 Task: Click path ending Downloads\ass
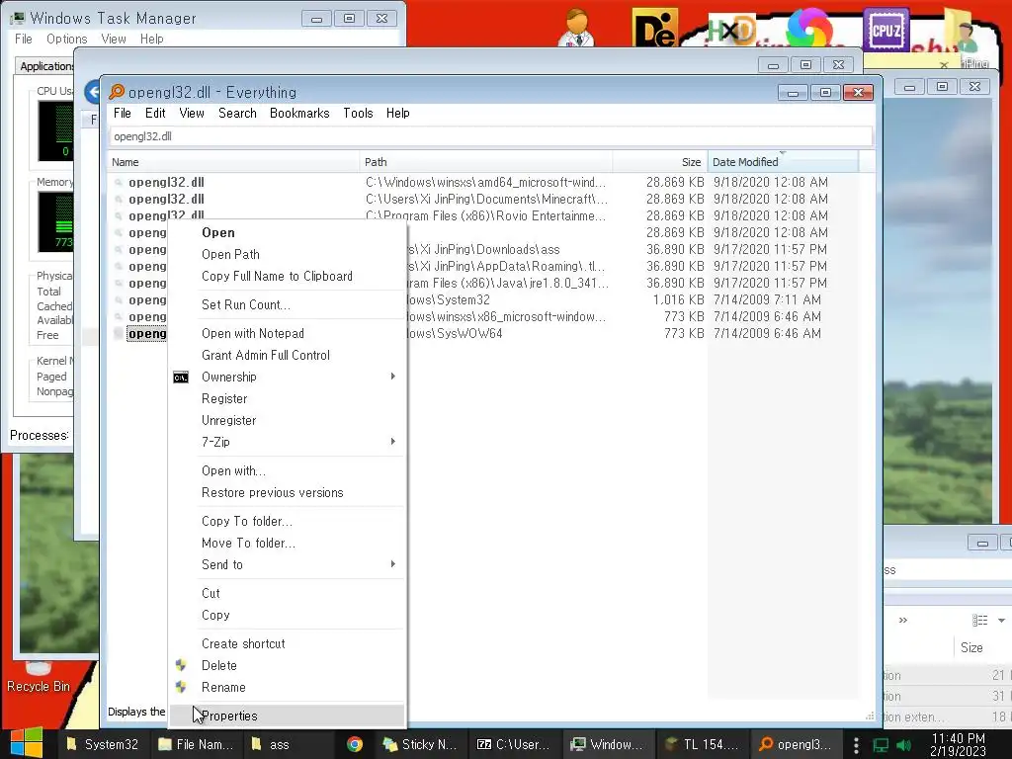(484, 249)
